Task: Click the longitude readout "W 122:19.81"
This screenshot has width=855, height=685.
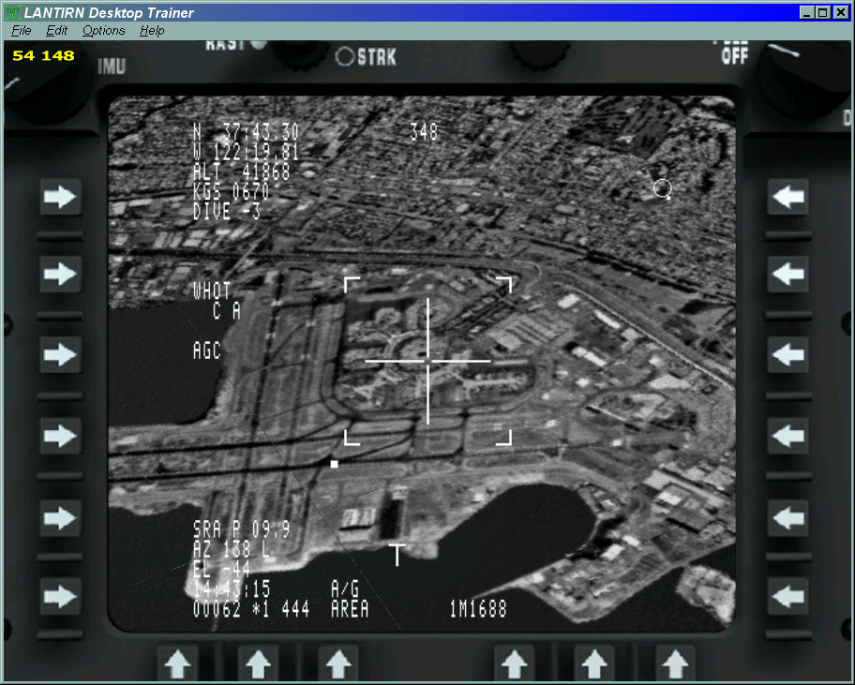Action: tap(246, 152)
